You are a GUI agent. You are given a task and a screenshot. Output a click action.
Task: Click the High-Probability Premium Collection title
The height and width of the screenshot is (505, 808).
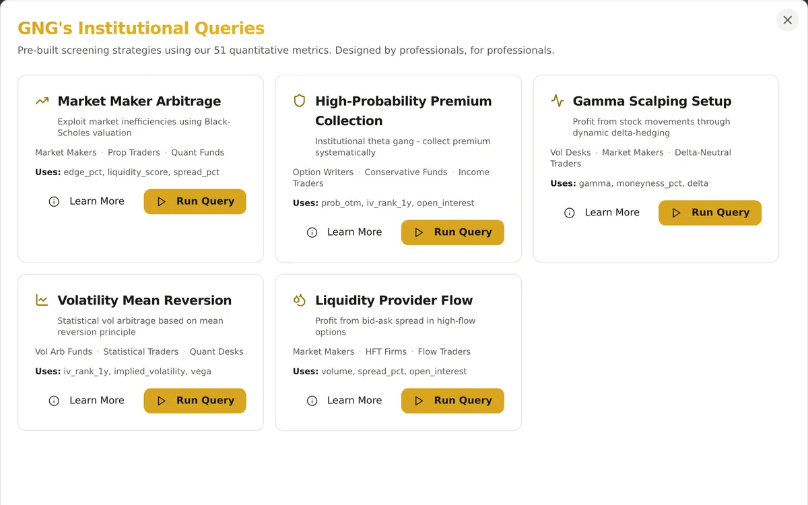(x=403, y=111)
